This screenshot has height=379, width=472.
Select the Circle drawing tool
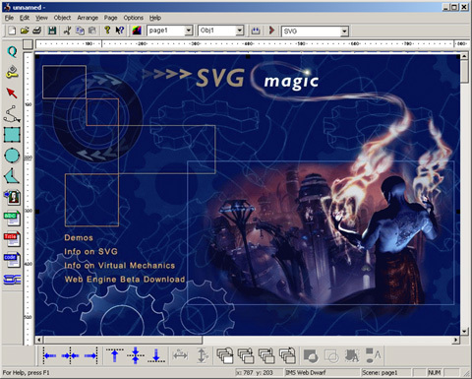tap(12, 156)
